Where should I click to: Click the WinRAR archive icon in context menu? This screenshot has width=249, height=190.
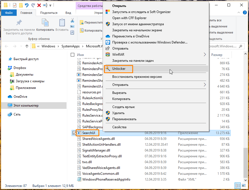click(107, 54)
